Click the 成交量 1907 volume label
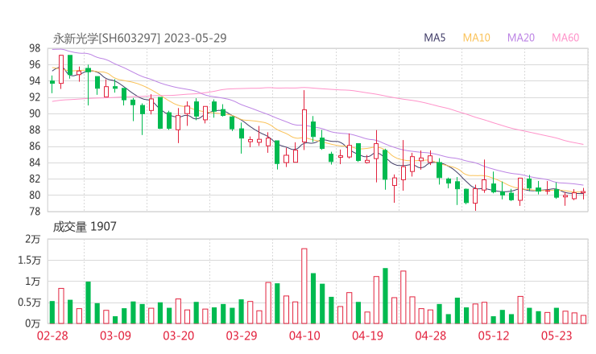The height and width of the screenshot is (354, 596). pyautogui.click(x=85, y=227)
